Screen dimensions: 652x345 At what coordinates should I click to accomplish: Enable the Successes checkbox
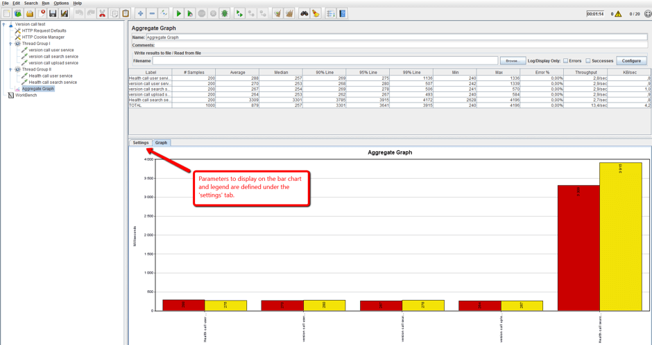coord(588,60)
